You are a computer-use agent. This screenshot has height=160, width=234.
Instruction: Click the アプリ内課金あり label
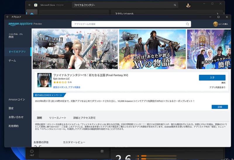click(x=217, y=87)
